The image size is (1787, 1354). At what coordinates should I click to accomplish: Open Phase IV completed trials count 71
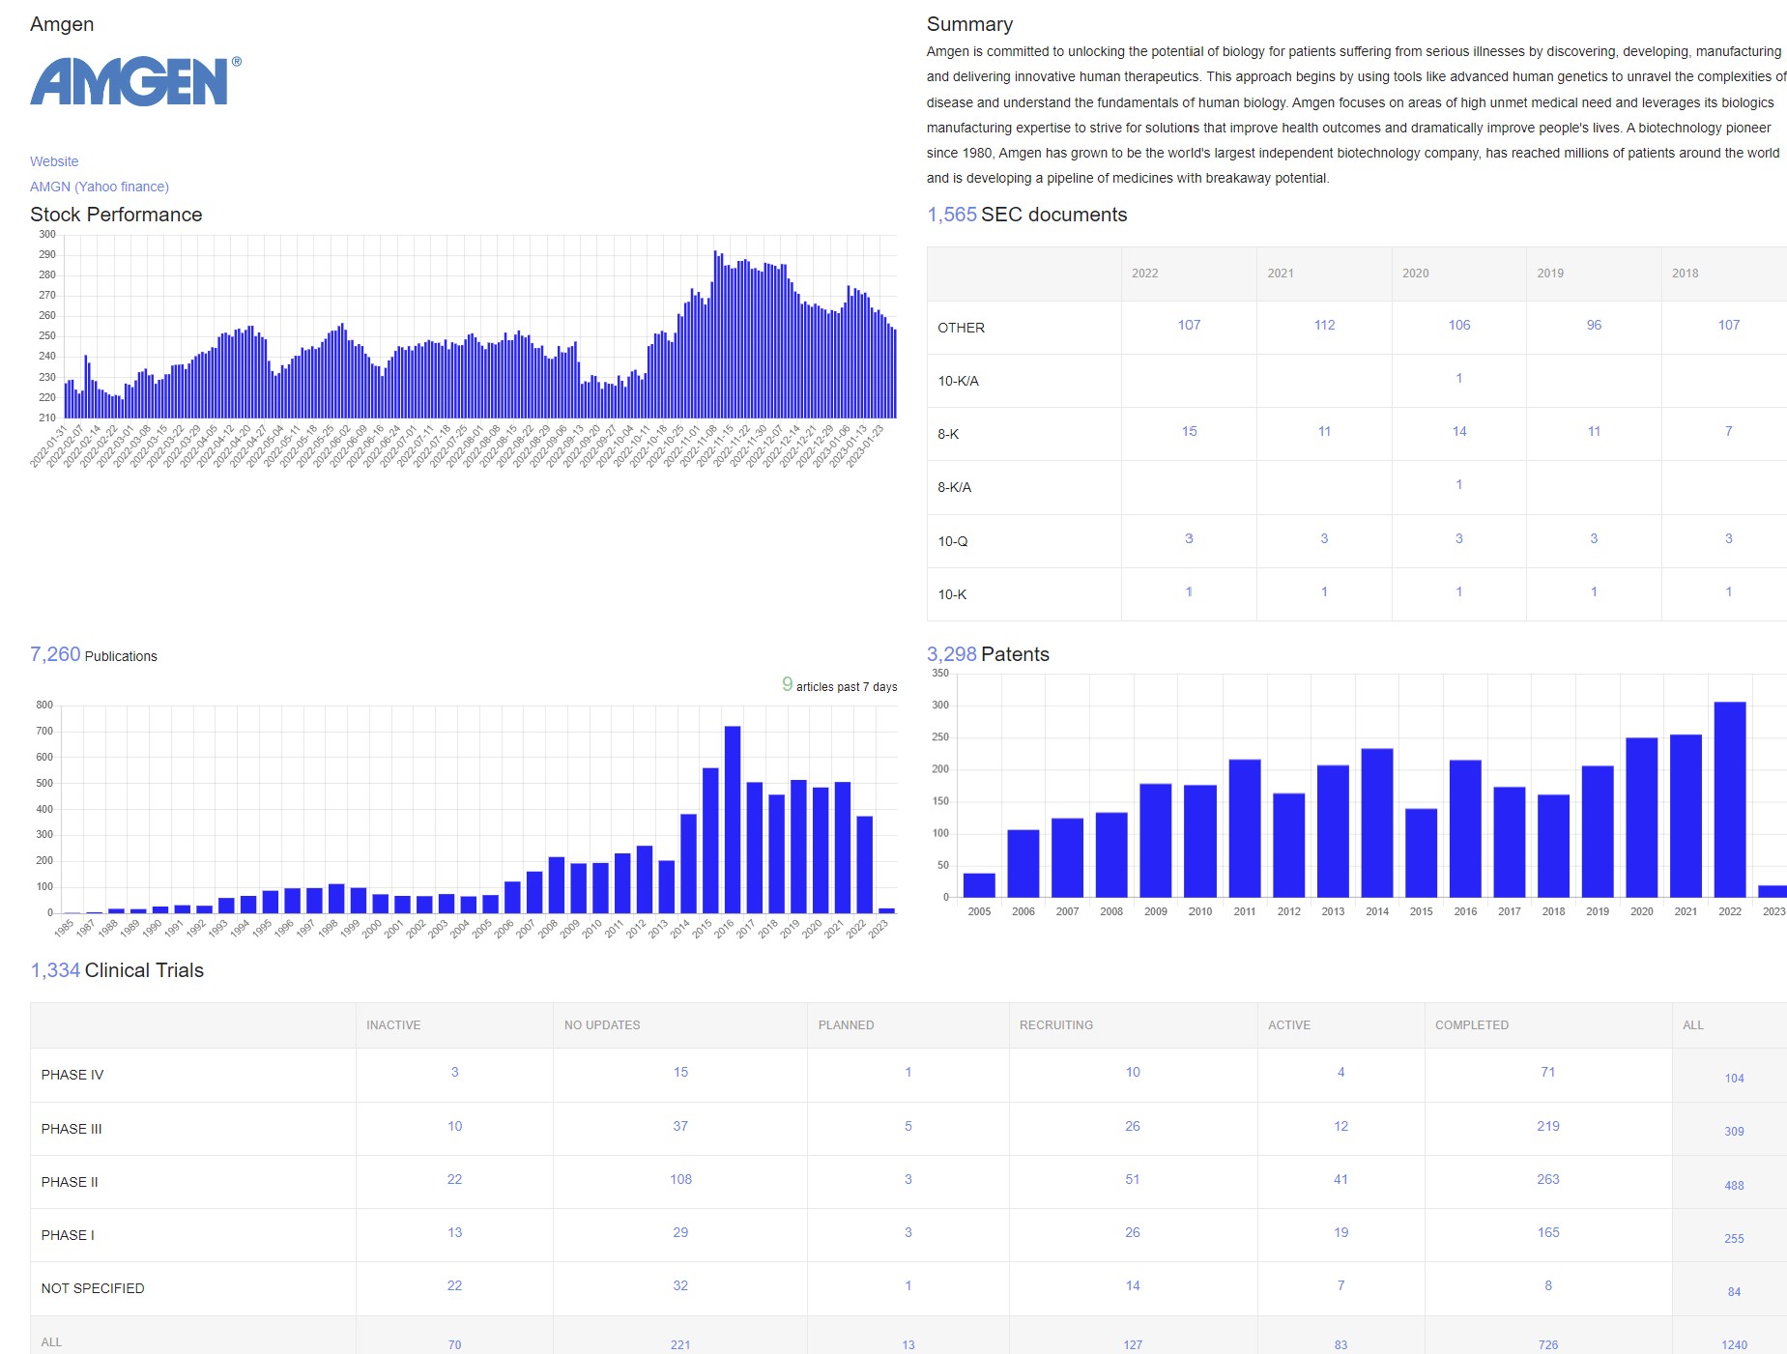[1548, 1072]
